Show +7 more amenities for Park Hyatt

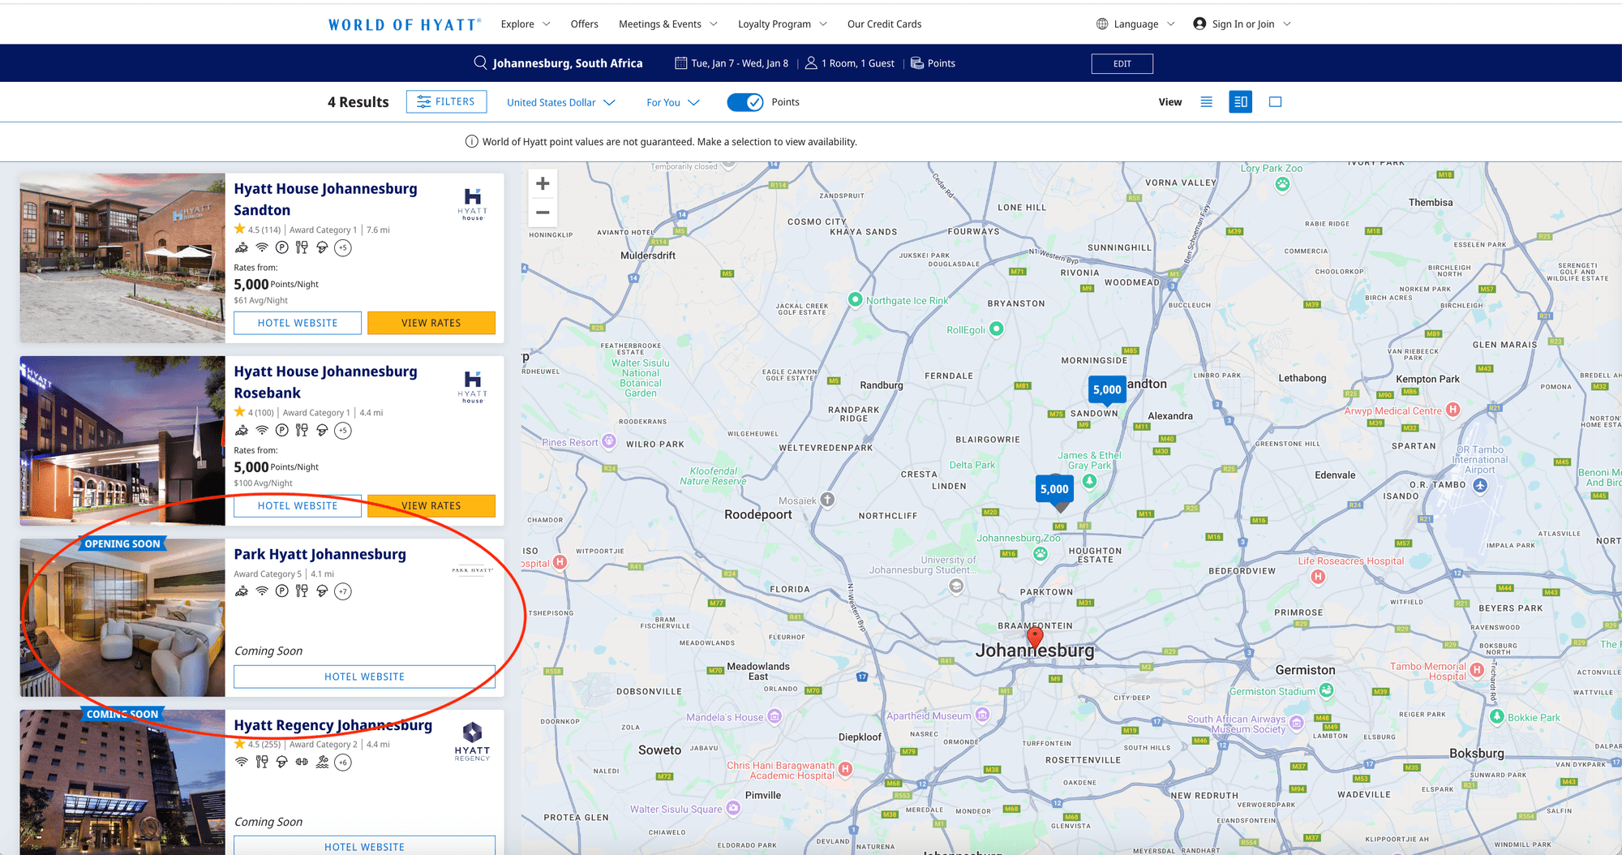click(x=343, y=591)
